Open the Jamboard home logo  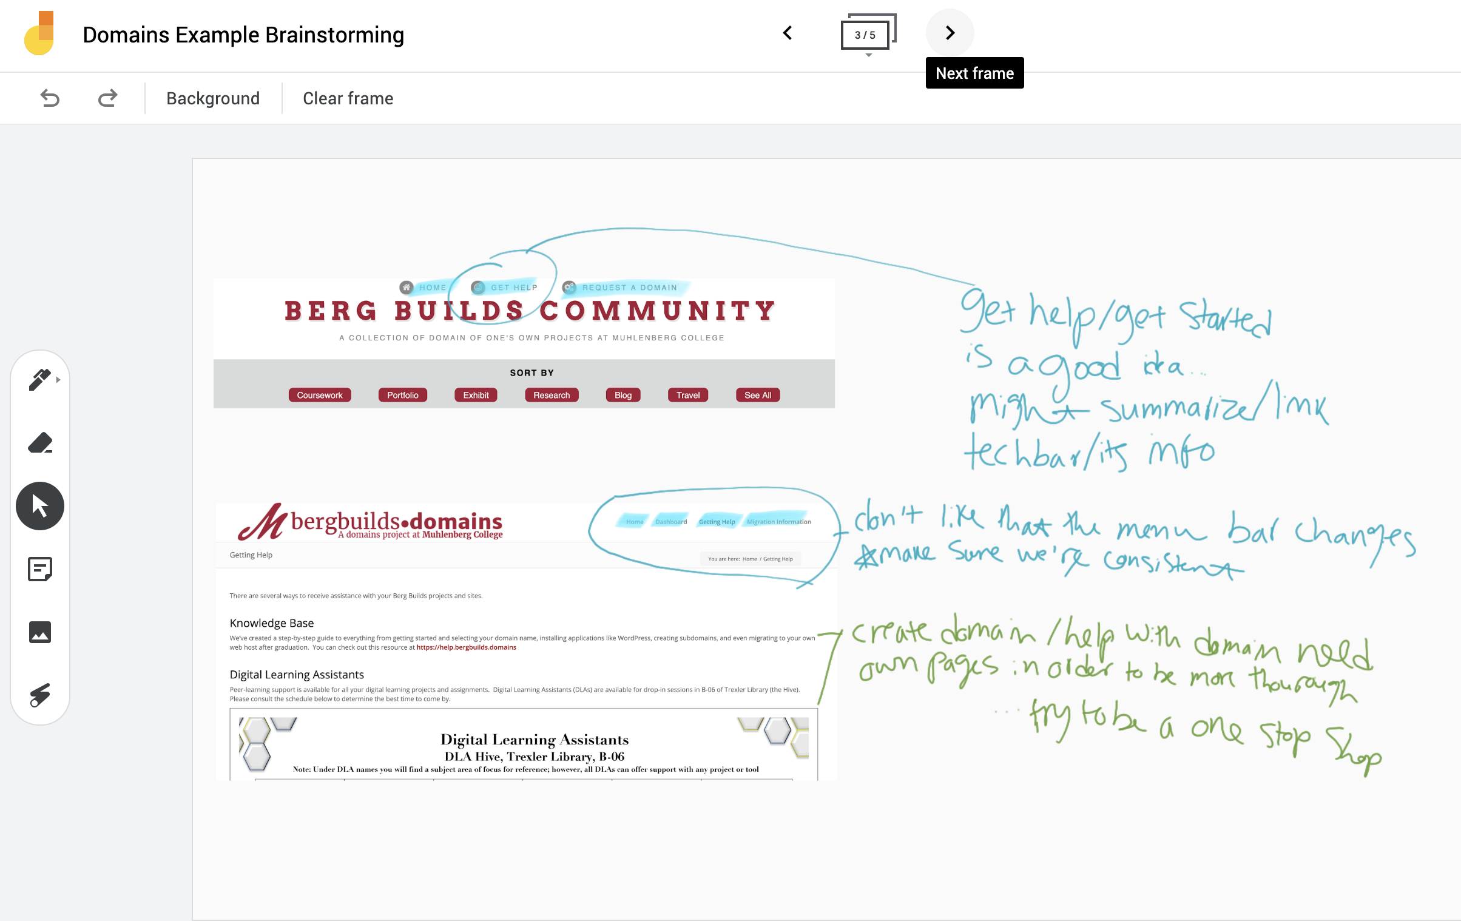[x=39, y=34]
